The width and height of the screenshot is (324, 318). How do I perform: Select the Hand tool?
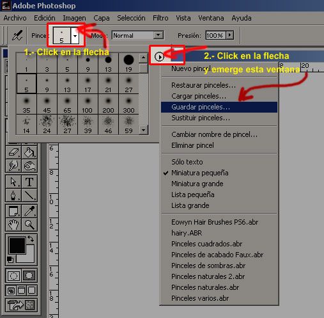coord(13,225)
